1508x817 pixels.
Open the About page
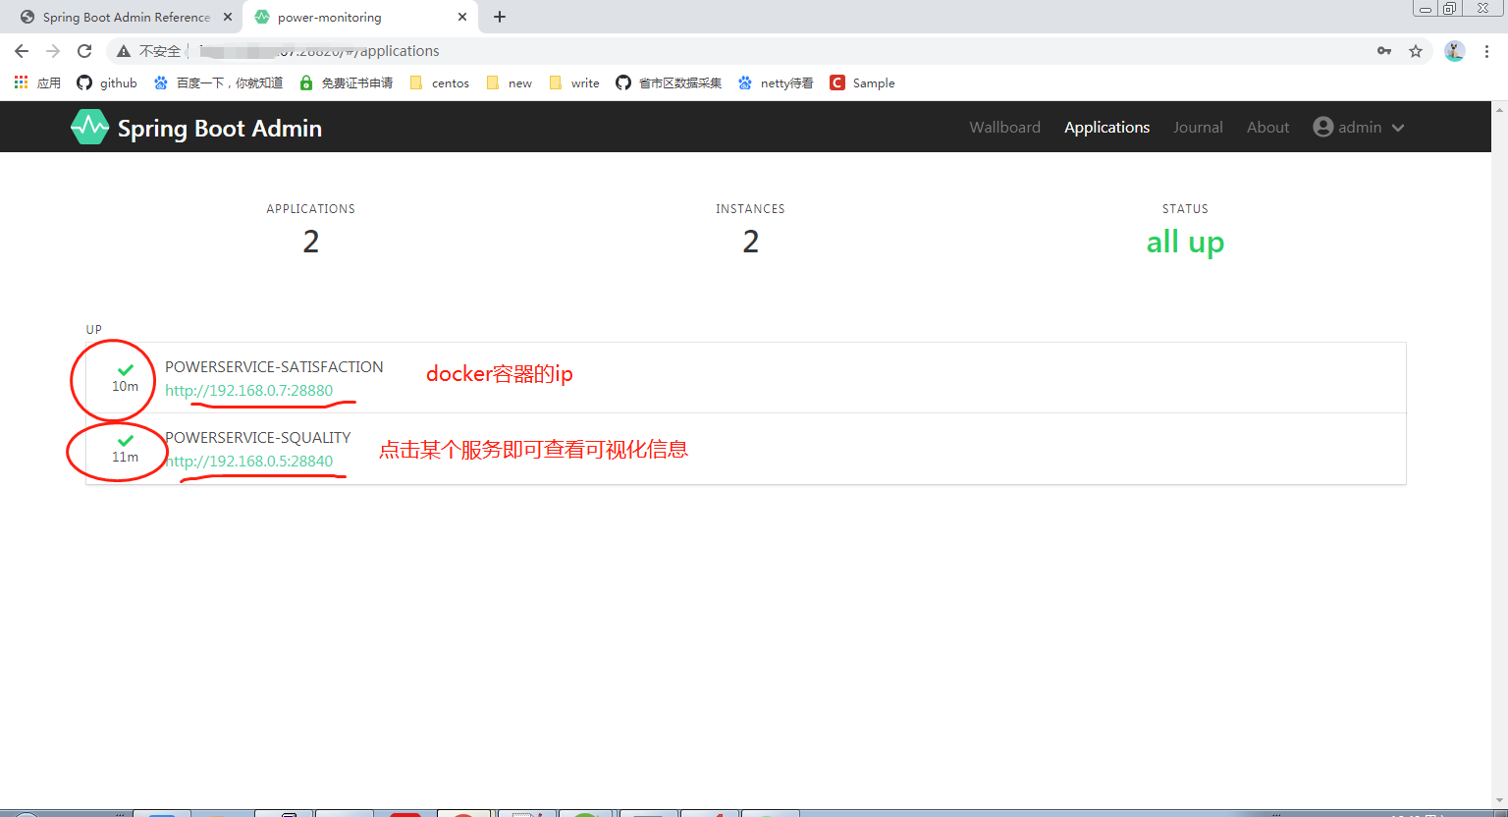(x=1267, y=127)
